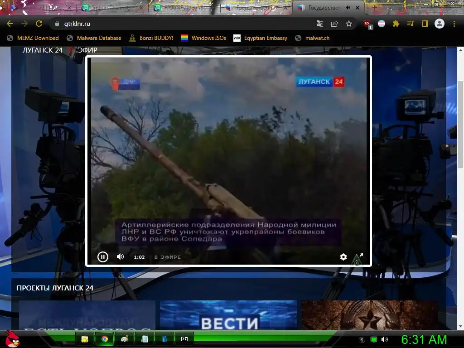Open the Angry Birds start button
Screen dimensions: 464x348
(12, 339)
